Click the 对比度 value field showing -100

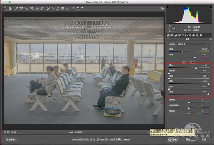(x=204, y=71)
